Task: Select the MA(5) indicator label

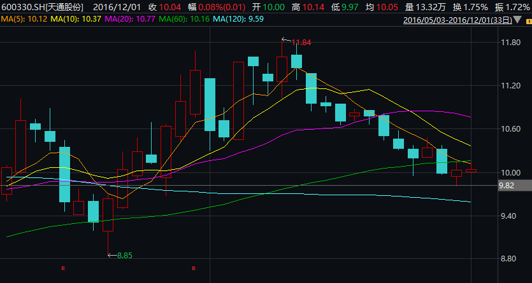Action: (x=24, y=20)
